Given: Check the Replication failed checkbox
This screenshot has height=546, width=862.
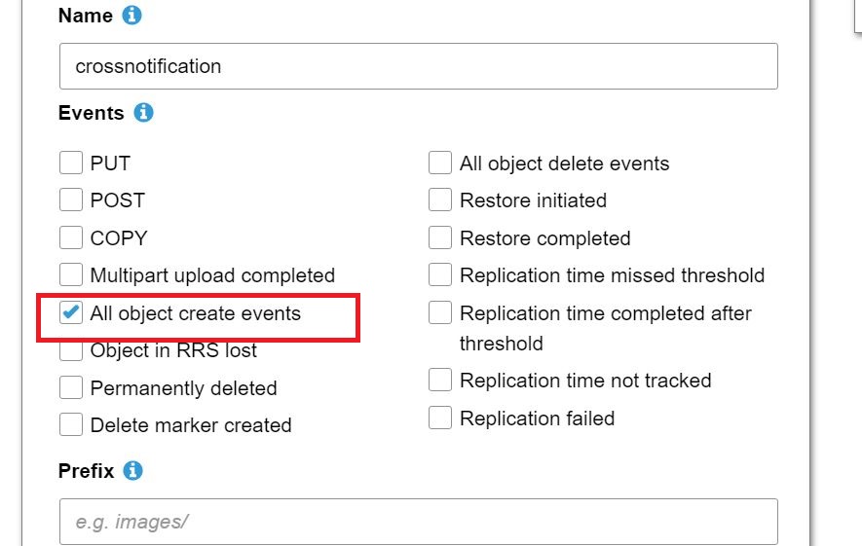Looking at the screenshot, I should (440, 419).
